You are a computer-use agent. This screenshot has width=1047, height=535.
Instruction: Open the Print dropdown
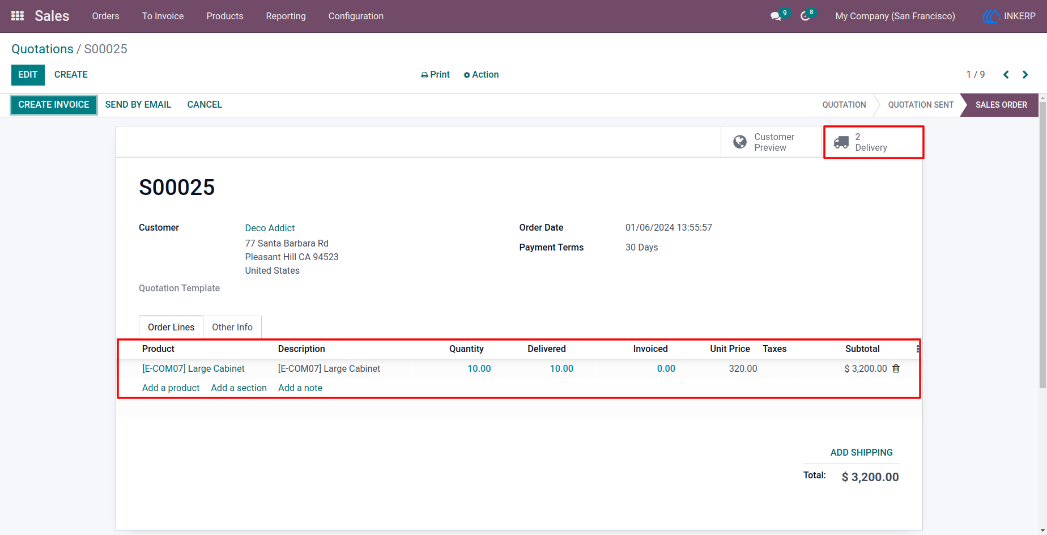click(435, 75)
